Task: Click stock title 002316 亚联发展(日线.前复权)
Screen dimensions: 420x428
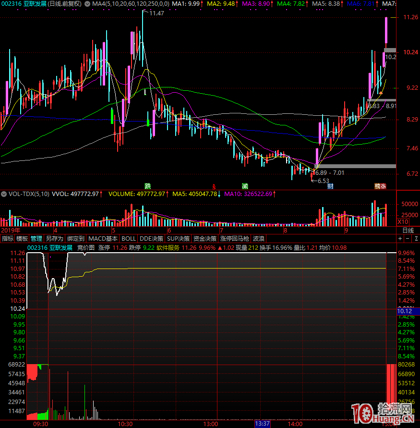Action: coord(41,4)
